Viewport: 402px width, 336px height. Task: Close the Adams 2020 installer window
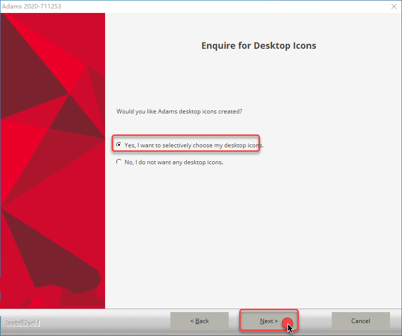(394, 6)
